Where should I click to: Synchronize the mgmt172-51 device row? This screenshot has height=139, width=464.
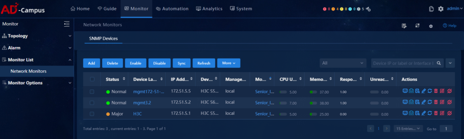point(429,91)
